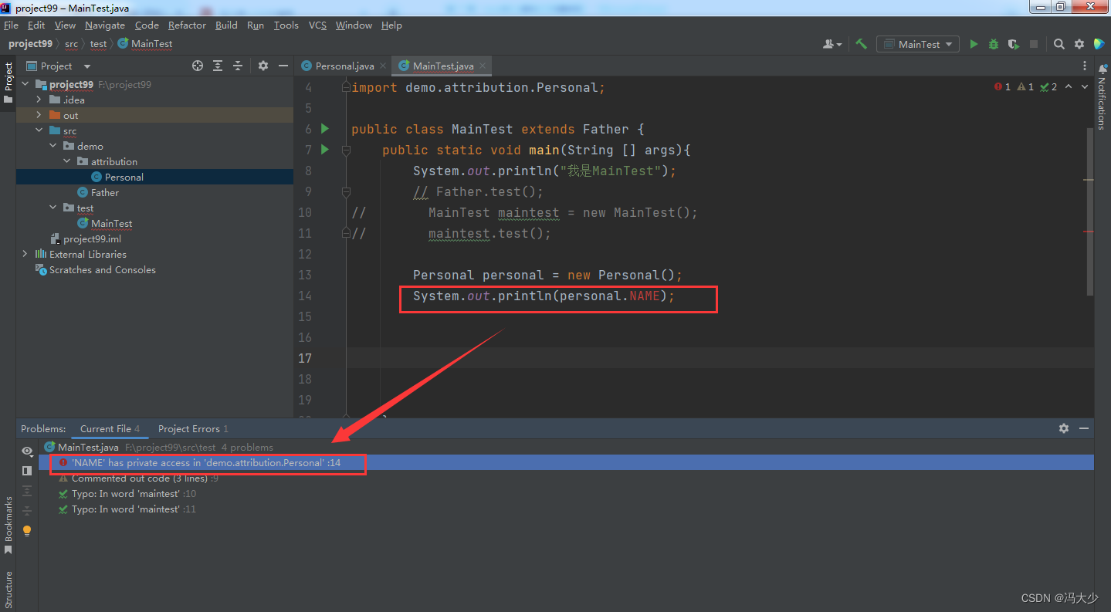Open the Structure tool window from the sidebar

point(8,589)
